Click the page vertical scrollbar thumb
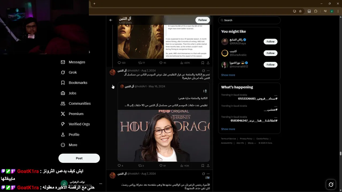 (341, 154)
